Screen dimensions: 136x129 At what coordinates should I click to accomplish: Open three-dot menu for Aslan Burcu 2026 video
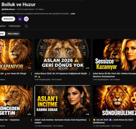pos(90,74)
